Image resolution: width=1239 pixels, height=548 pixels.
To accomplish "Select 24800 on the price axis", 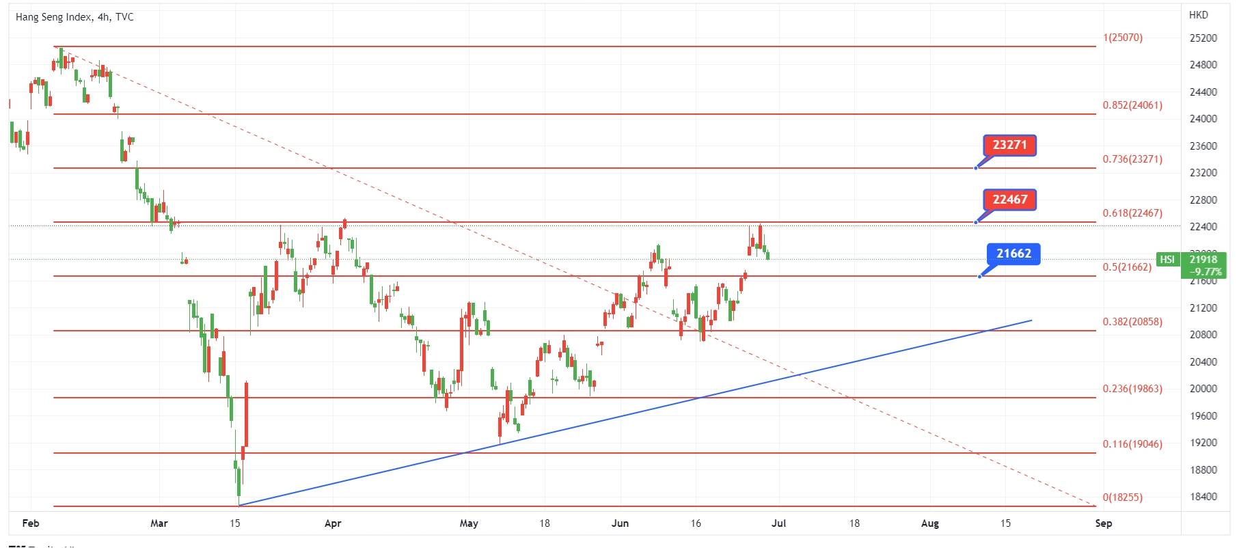I will coord(1203,65).
